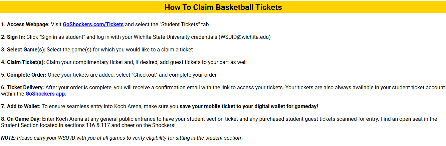Open the GoShockers.com/Tickets link
Image resolution: width=446 pixels, height=146 pixels.
[x=93, y=24]
